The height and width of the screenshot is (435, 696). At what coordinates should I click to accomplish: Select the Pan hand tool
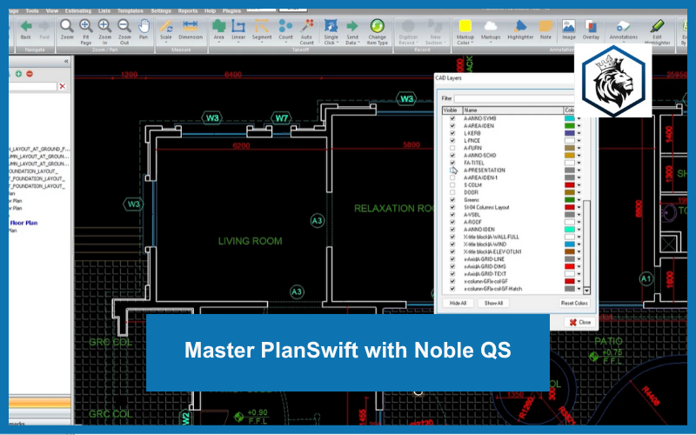144,28
